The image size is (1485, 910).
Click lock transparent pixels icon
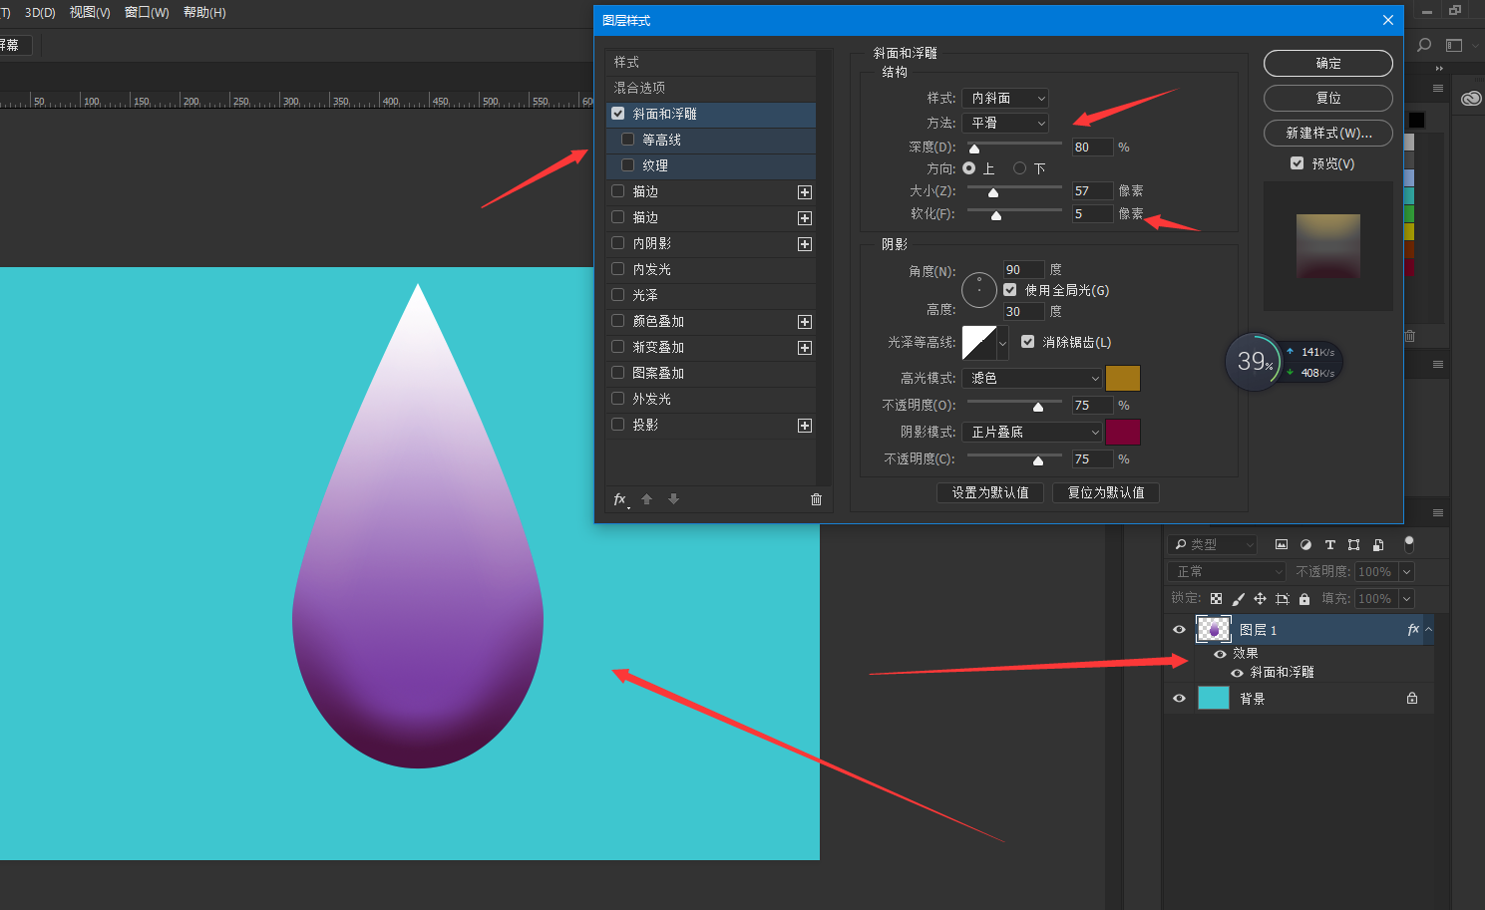click(1216, 599)
